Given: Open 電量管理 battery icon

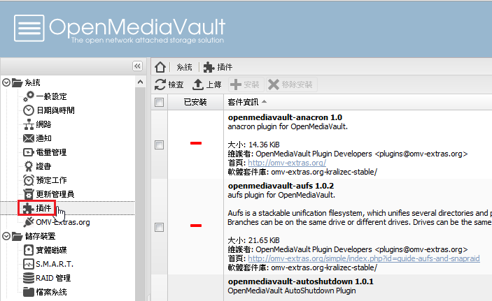Looking at the screenshot, I should coord(29,152).
